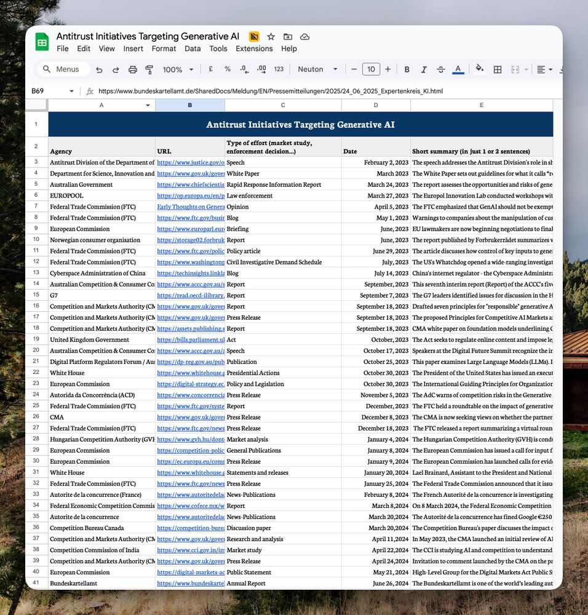Select cell 'Presidential Actions'
This screenshot has width=588, height=615.
pyautogui.click(x=283, y=373)
